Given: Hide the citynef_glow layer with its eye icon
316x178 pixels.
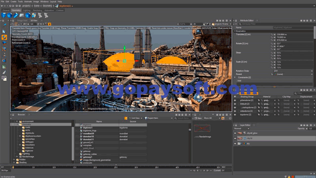Looking at the screenshot, I should coord(235,133).
